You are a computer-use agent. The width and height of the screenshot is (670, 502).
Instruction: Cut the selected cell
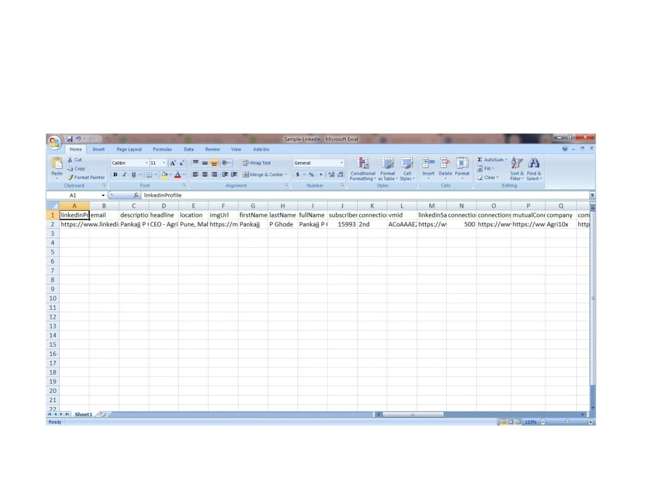click(75, 160)
